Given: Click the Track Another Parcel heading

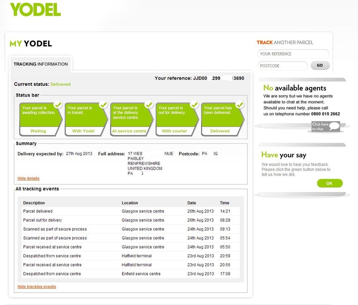Looking at the screenshot, I should 285,42.
